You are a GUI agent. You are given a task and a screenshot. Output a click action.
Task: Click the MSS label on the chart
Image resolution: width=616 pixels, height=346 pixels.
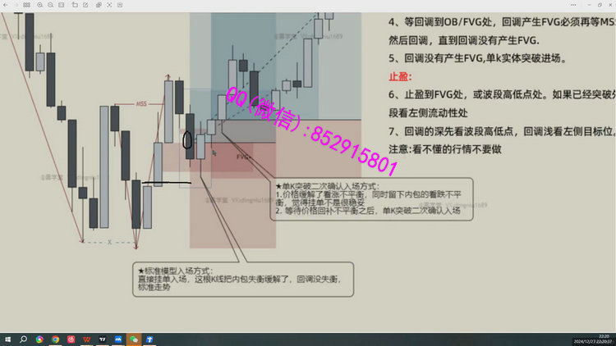(x=140, y=105)
